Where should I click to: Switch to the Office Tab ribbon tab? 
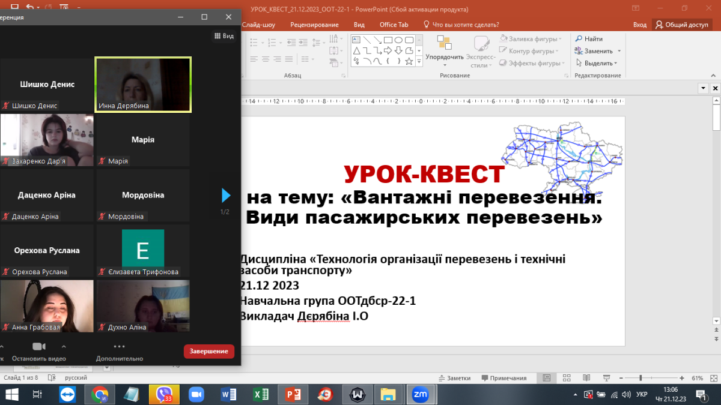pos(394,25)
